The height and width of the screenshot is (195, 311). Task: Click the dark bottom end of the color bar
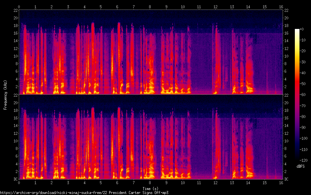tap(297, 159)
